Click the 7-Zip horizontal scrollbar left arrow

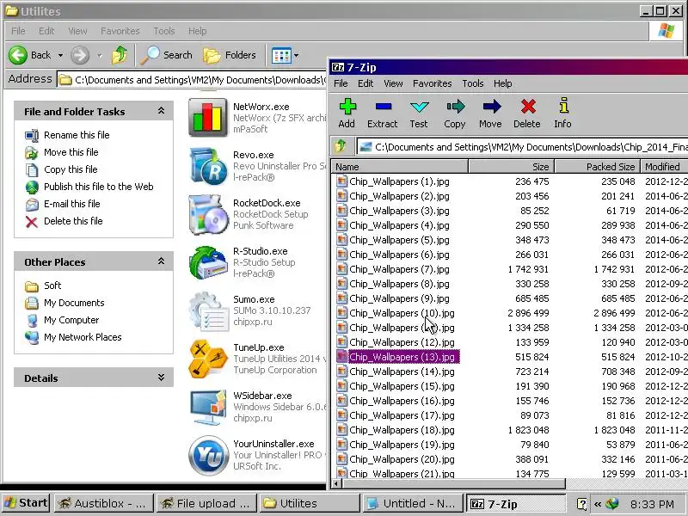point(337,484)
